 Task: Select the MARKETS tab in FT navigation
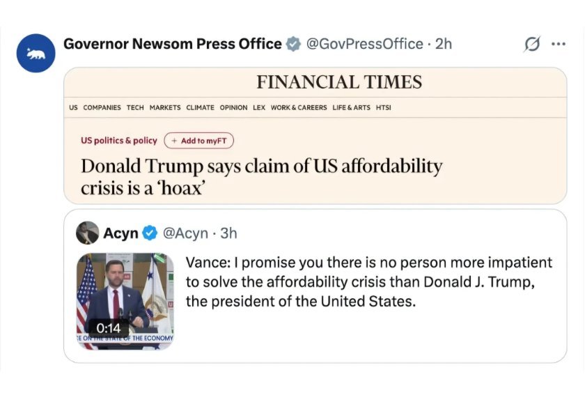pyautogui.click(x=164, y=107)
